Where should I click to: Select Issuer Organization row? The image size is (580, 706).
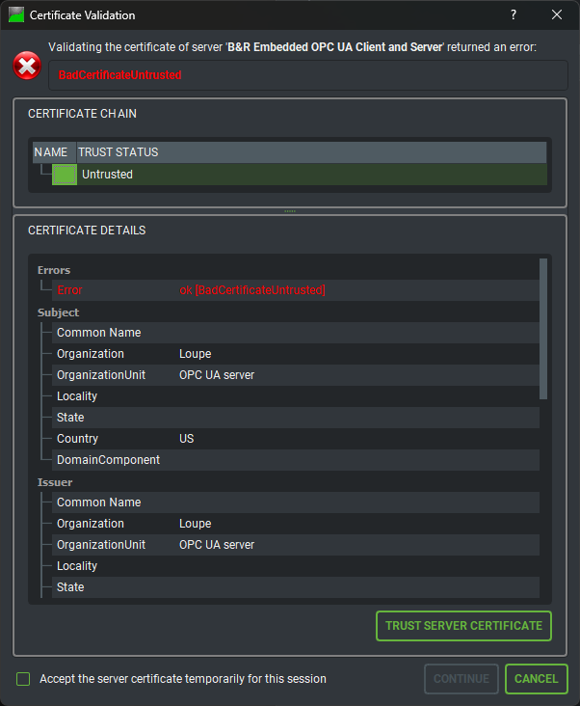296,523
